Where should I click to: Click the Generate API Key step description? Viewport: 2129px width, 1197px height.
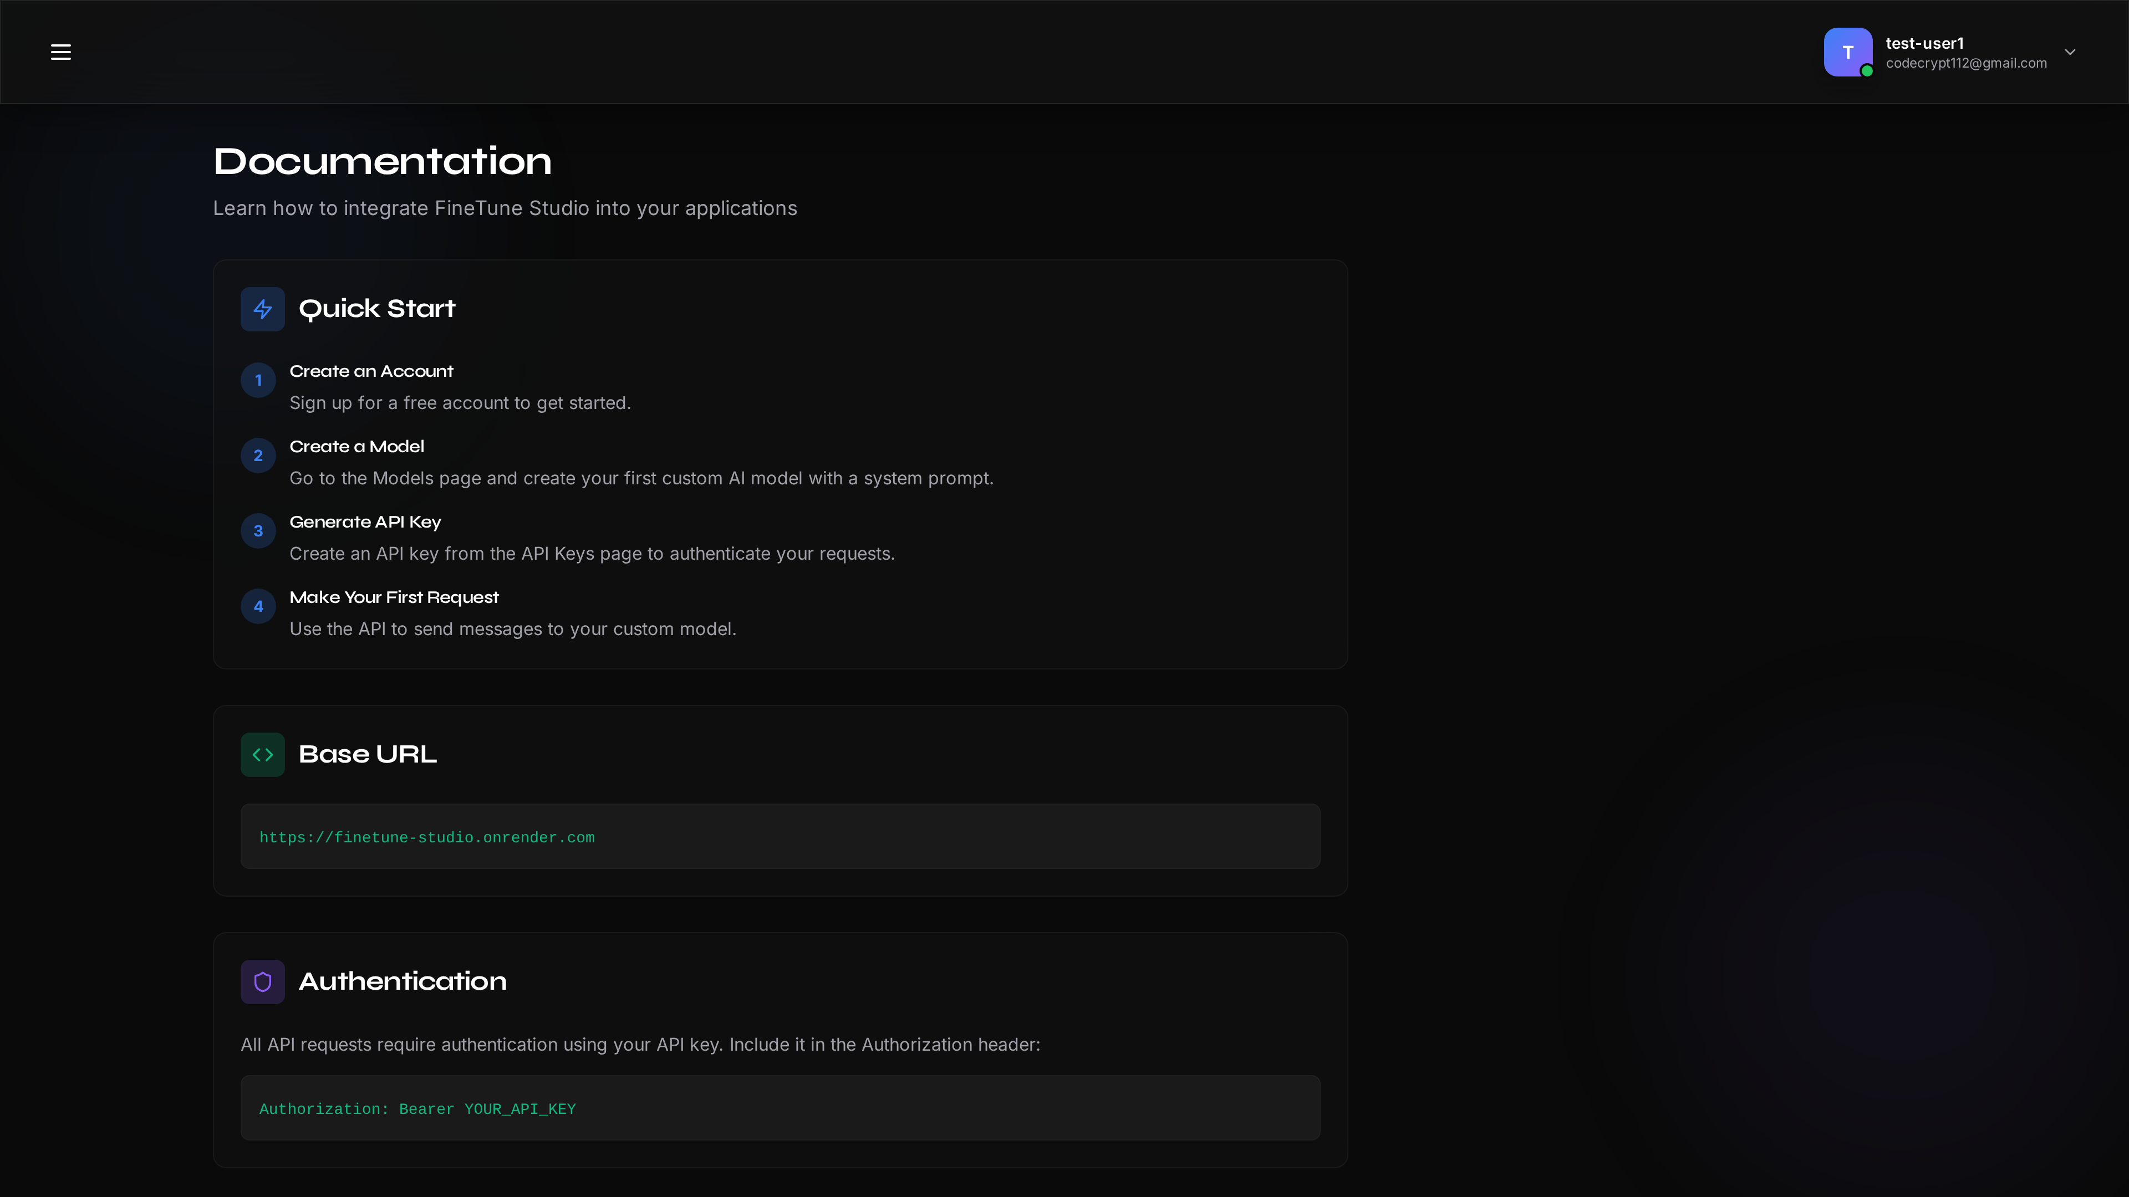[x=592, y=554]
